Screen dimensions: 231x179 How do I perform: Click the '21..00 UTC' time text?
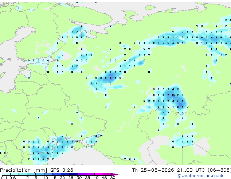(191, 170)
